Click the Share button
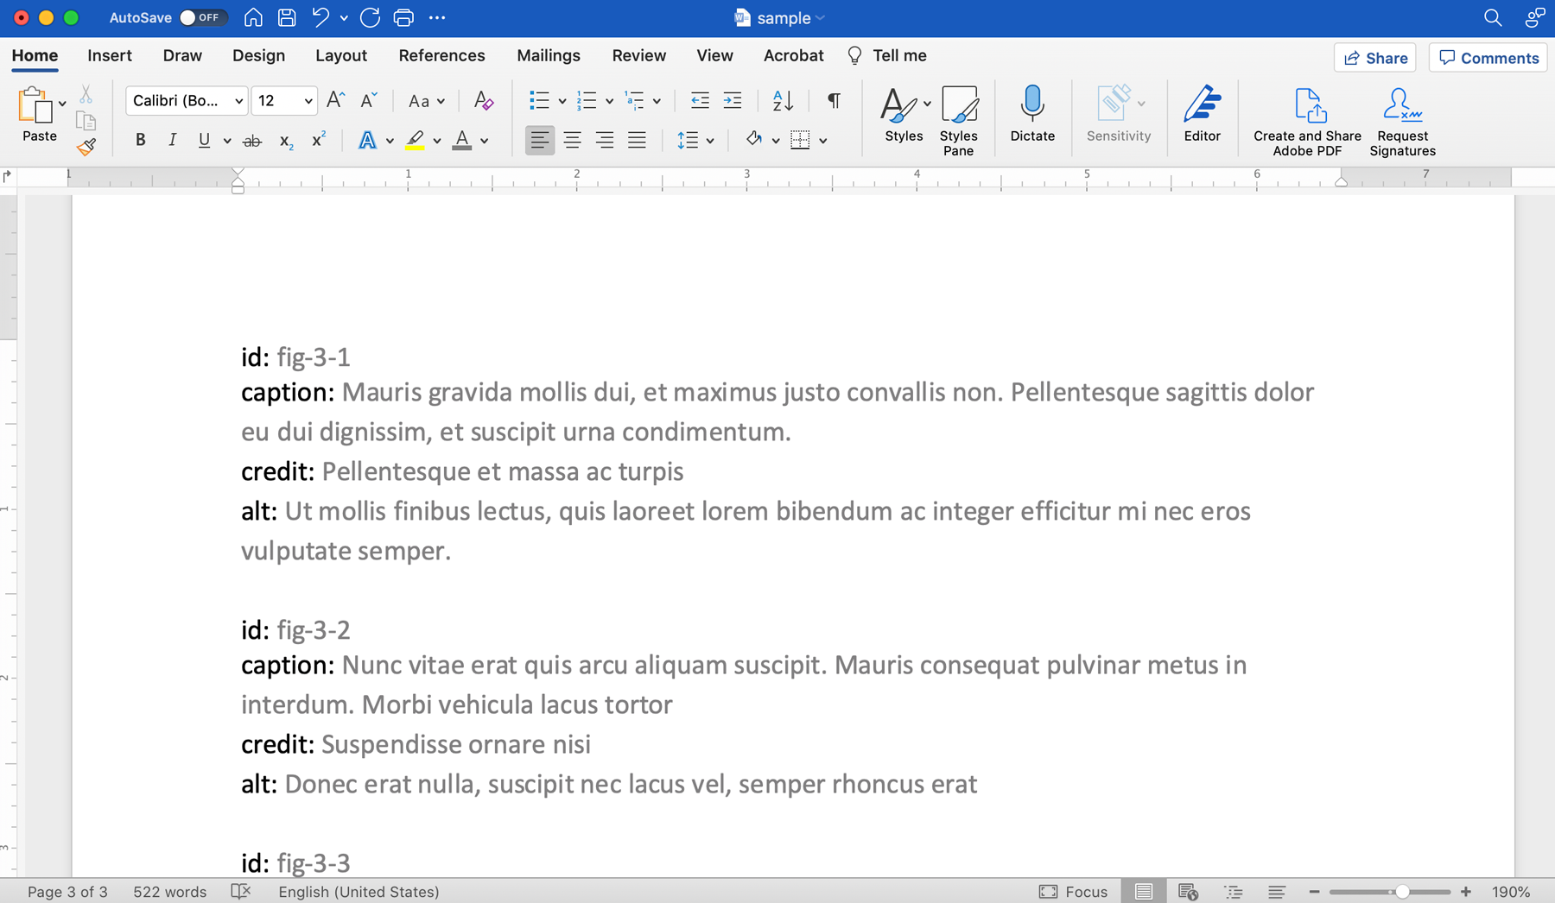The width and height of the screenshot is (1555, 903). (1375, 58)
